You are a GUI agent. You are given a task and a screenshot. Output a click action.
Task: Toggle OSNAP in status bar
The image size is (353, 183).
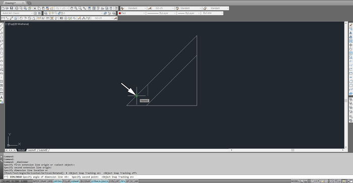coord(75,181)
